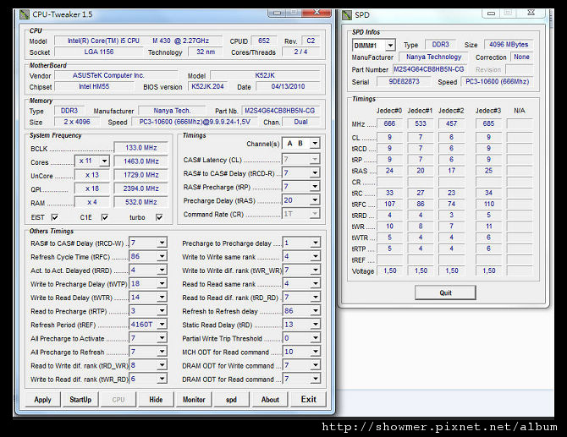
Task: Uncheck the turbo checkbox
Action: 159,217
